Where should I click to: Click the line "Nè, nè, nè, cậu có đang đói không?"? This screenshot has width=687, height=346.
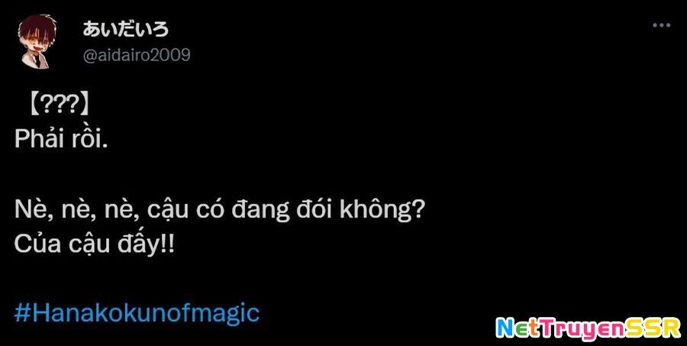[218, 211]
